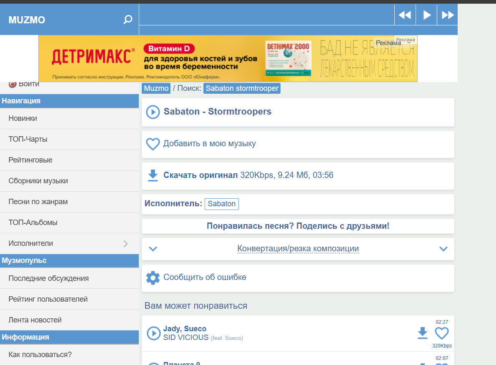This screenshot has height=365, width=496.
Task: Go to ТОП-Чарты in sidebar
Action: coord(28,139)
